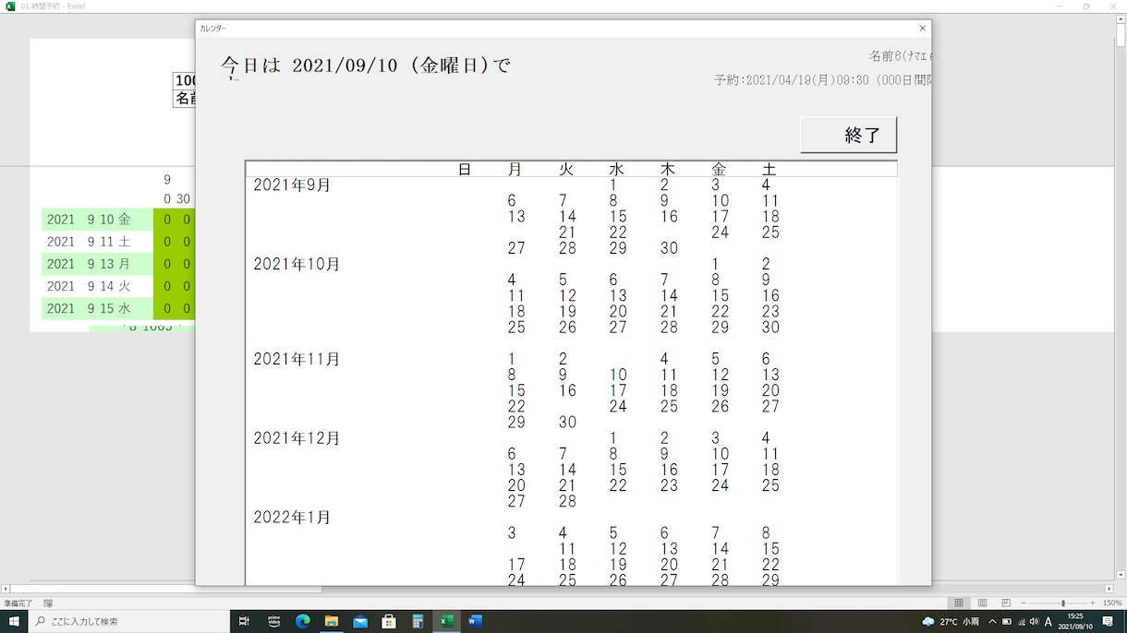Image resolution: width=1127 pixels, height=633 pixels.
Task: Open the Mail app from the taskbar
Action: click(360, 621)
